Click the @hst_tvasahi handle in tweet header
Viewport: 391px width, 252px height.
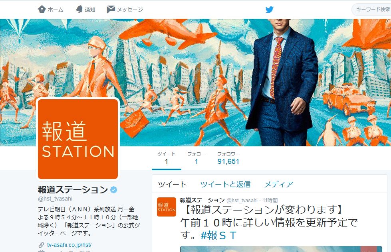242,200
